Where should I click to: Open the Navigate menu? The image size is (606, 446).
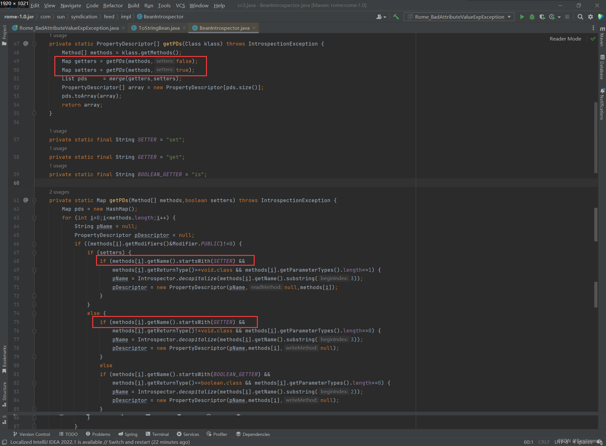(71, 5)
